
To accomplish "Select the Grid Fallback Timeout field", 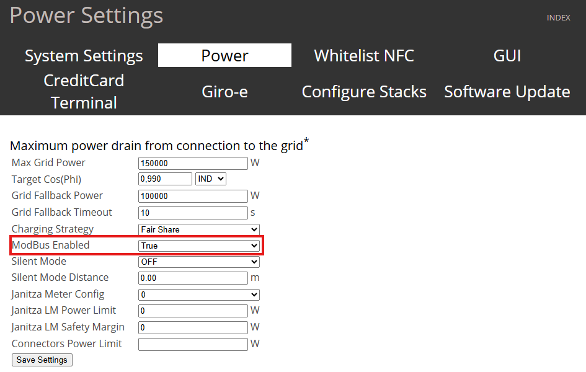I will point(193,213).
